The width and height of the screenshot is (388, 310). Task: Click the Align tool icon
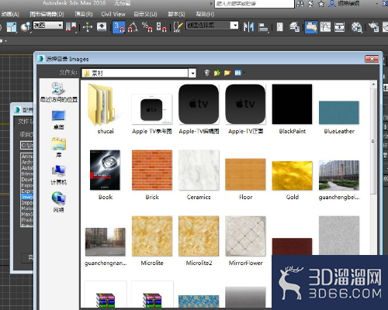[x=263, y=27]
